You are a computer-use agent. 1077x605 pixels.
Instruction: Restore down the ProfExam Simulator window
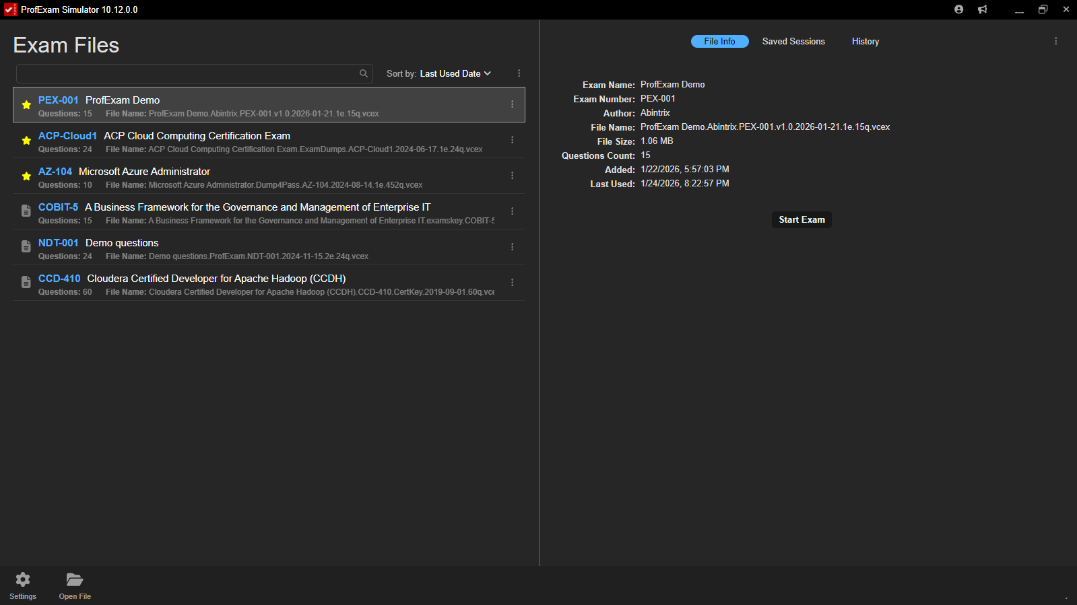pos(1043,9)
